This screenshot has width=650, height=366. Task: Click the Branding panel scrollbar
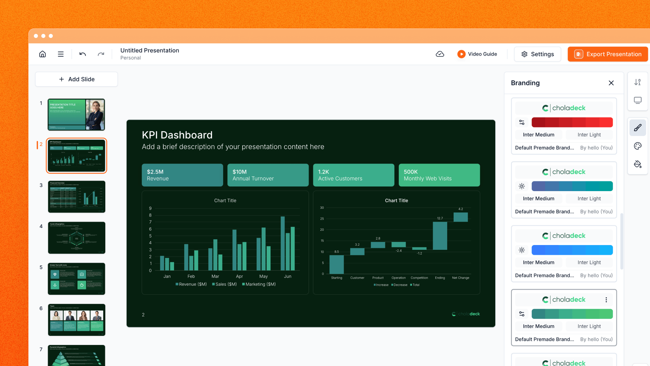pyautogui.click(x=622, y=241)
